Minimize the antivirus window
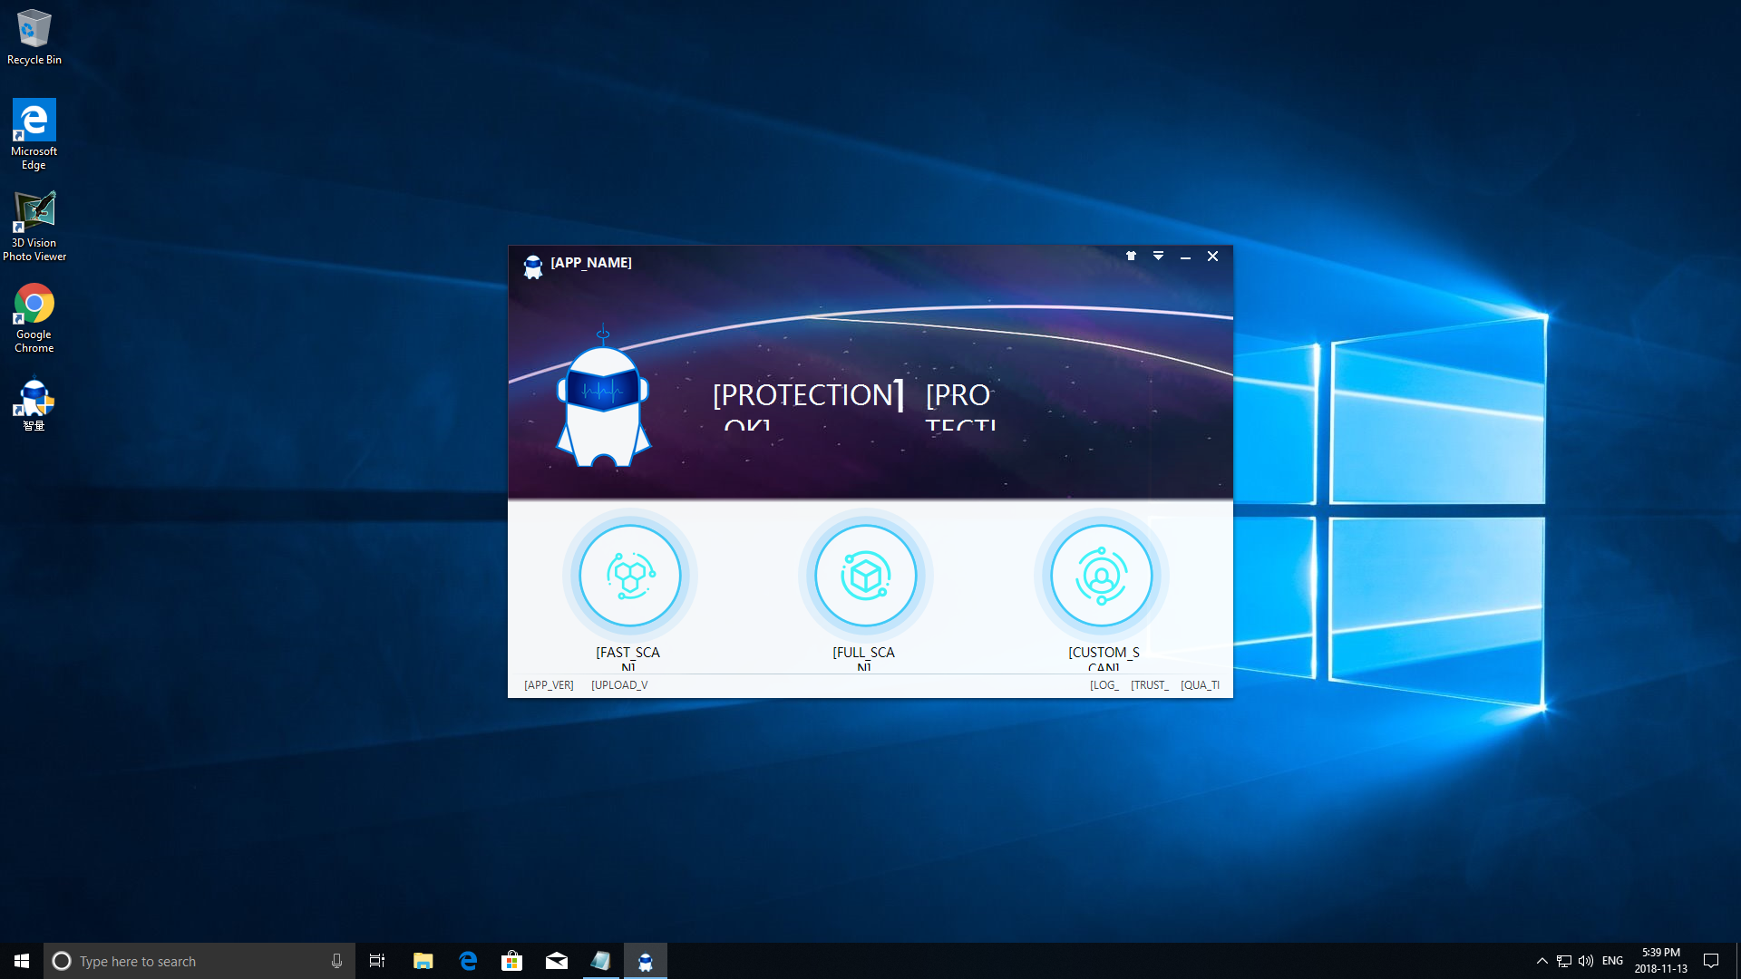Screen dimensions: 1741x979 click(1185, 257)
